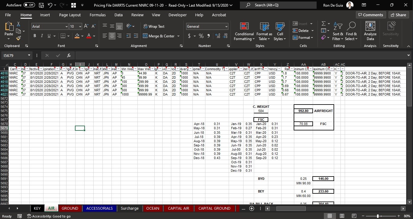The width and height of the screenshot is (413, 219).
Task: Click the Accounting Number Format dollar icon
Action: [189, 36]
